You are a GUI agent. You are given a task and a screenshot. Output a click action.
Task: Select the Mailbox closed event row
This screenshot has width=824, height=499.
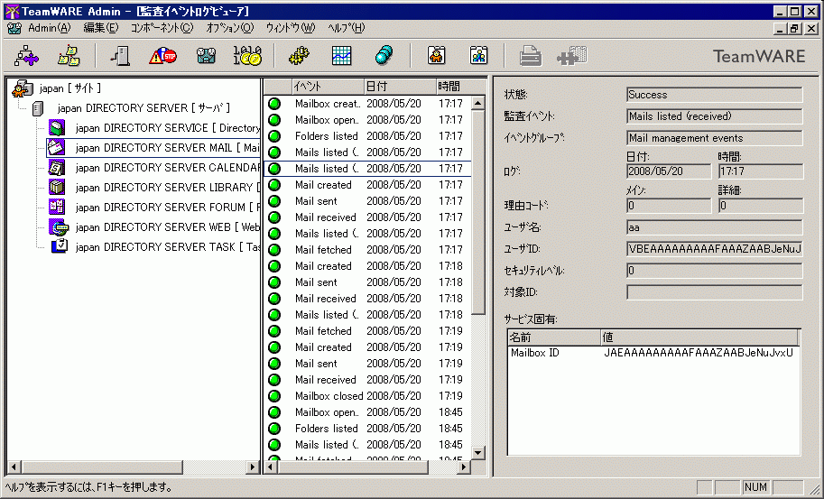coord(366,396)
